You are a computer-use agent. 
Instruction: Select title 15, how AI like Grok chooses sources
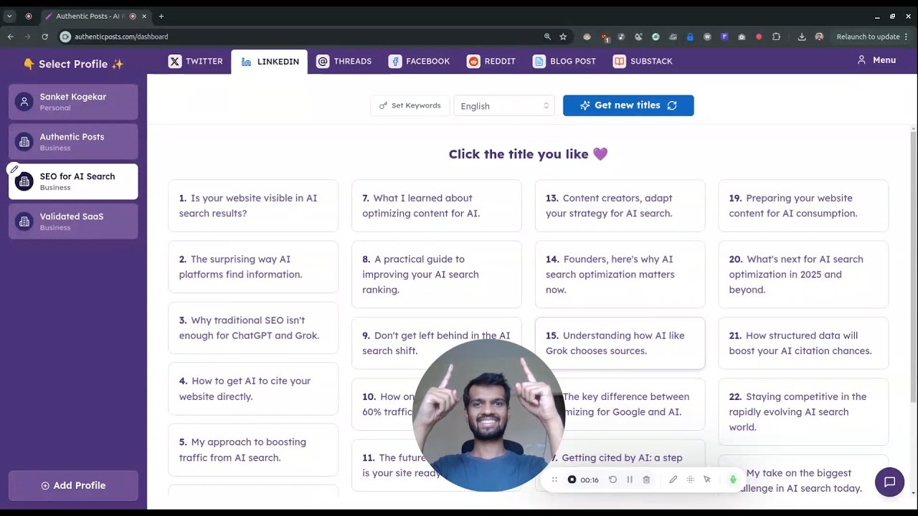[x=620, y=343]
